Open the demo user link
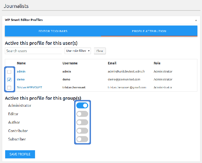Viewport: 202px width, 163px height. (21, 79)
